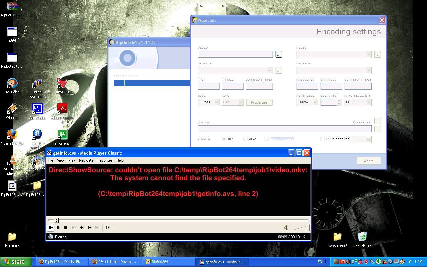Click the volume slider in Media Player

point(301,228)
